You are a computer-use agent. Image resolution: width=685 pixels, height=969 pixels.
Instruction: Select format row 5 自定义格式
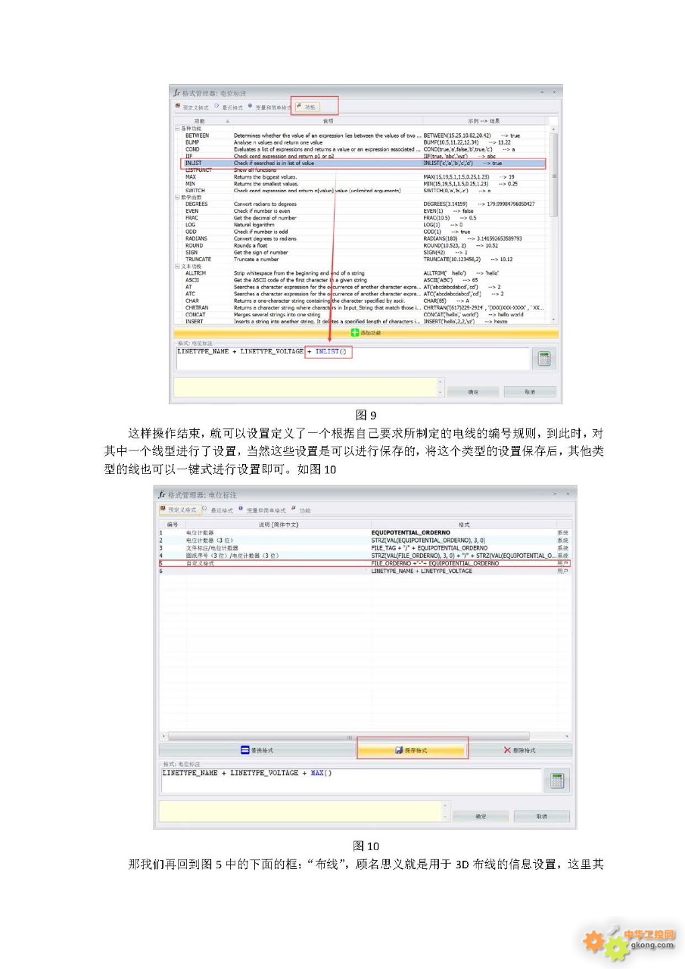coord(363,563)
